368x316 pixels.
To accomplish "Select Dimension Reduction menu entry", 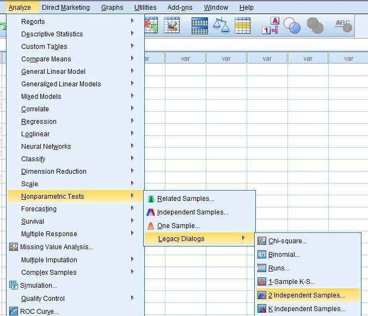I will pyautogui.click(x=76, y=172).
